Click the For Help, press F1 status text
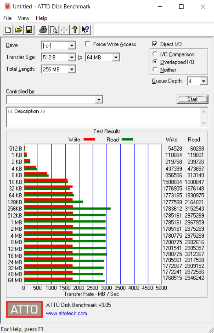This screenshot has height=333, width=214. (x=22, y=329)
